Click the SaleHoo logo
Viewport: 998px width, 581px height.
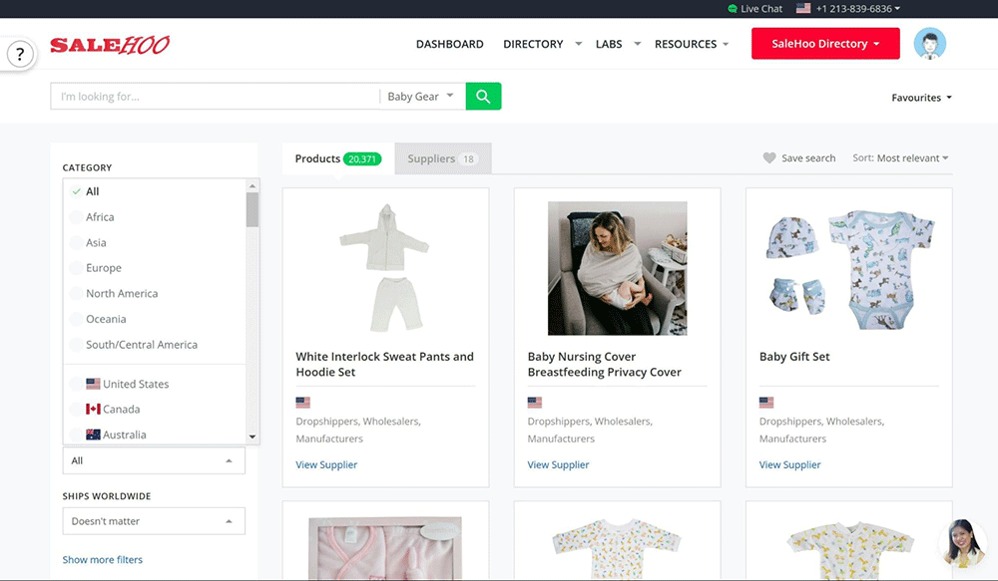(x=110, y=45)
